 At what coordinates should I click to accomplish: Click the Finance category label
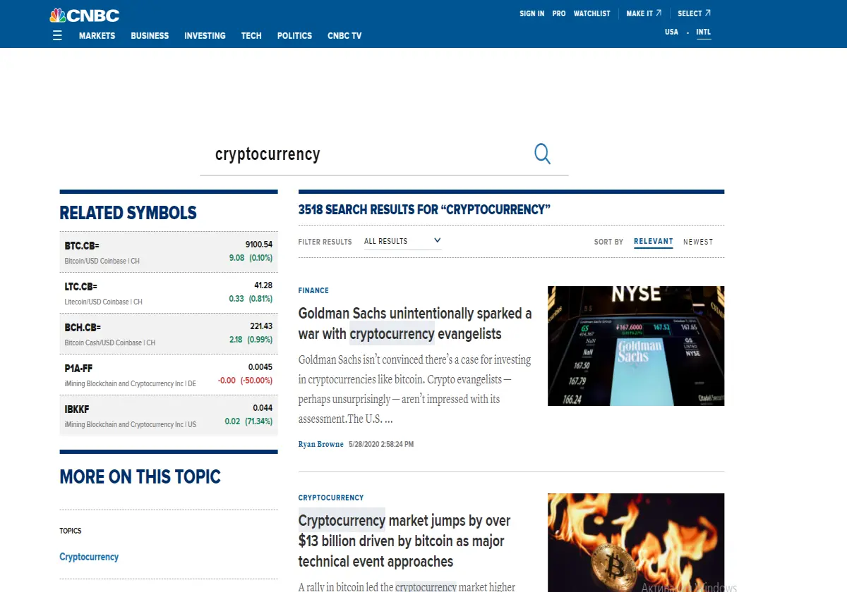[x=313, y=290]
